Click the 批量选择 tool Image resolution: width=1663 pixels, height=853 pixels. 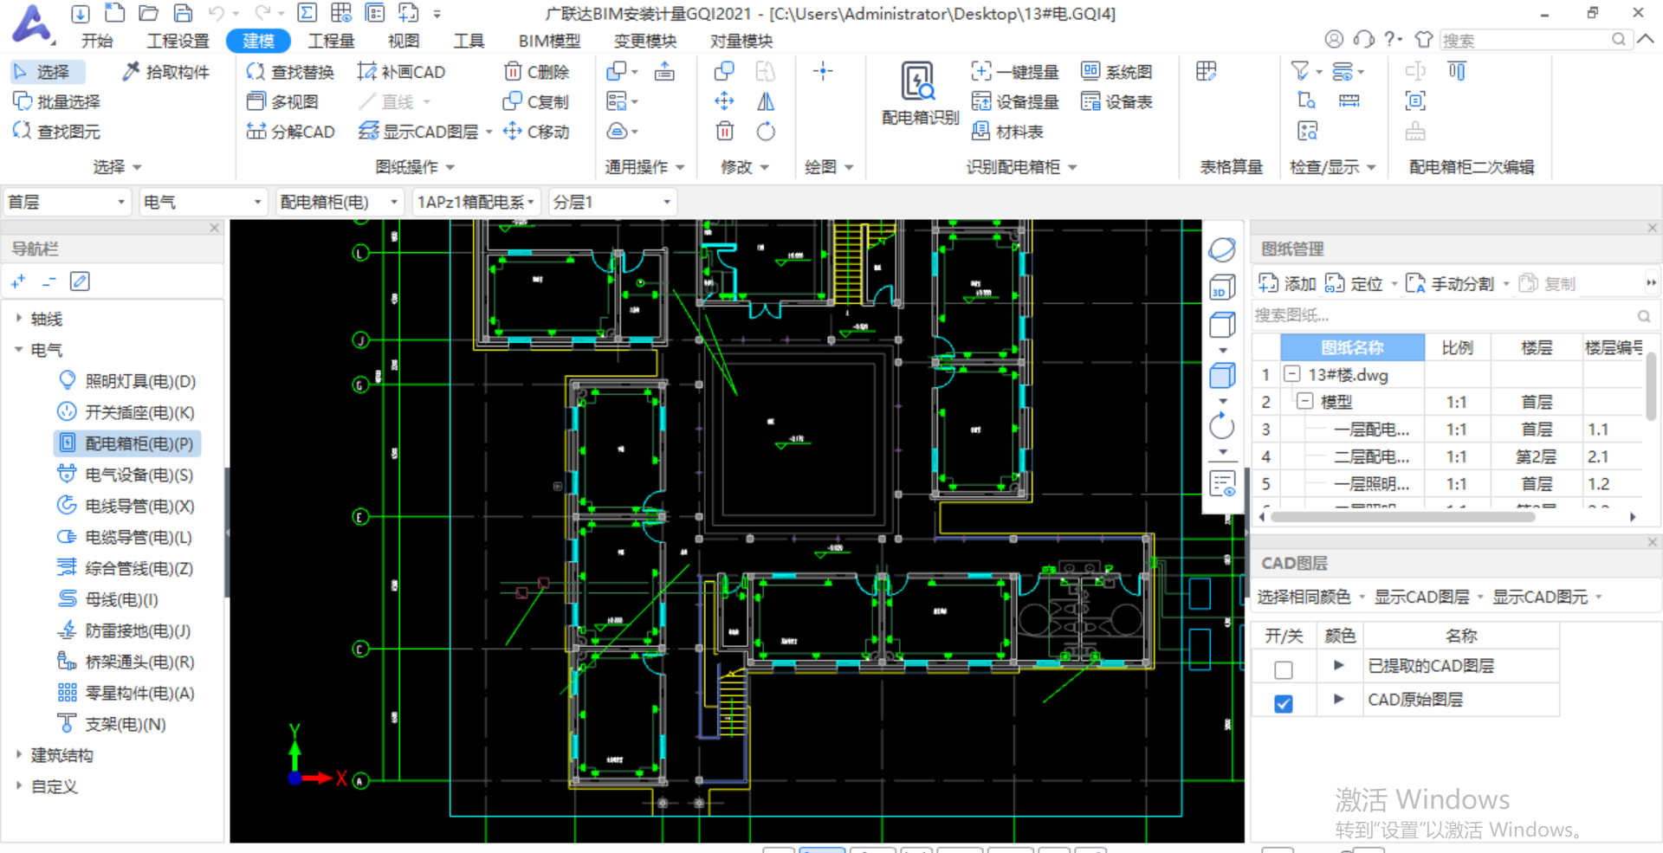tap(57, 101)
